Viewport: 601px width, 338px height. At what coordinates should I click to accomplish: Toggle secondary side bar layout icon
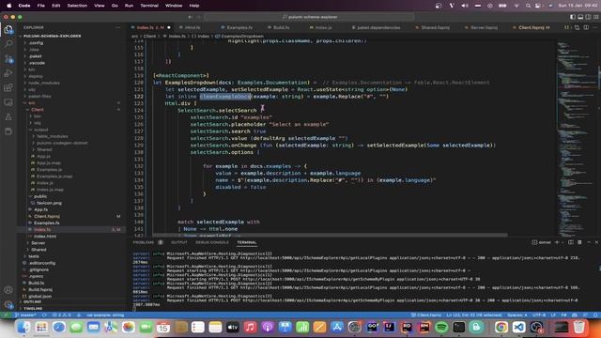pyautogui.click(x=588, y=17)
